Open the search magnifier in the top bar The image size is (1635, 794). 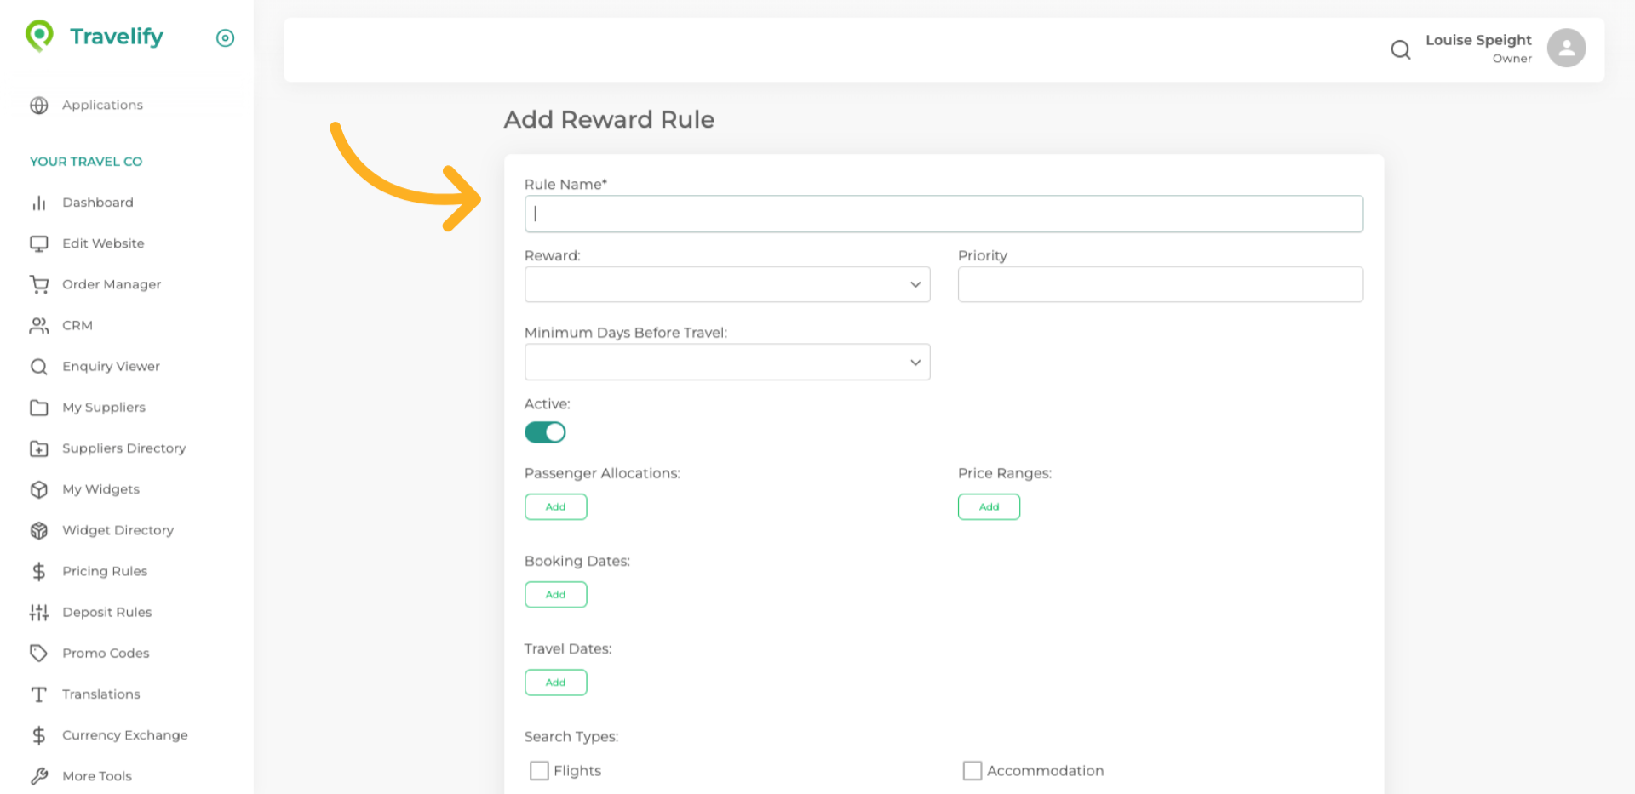(1401, 49)
